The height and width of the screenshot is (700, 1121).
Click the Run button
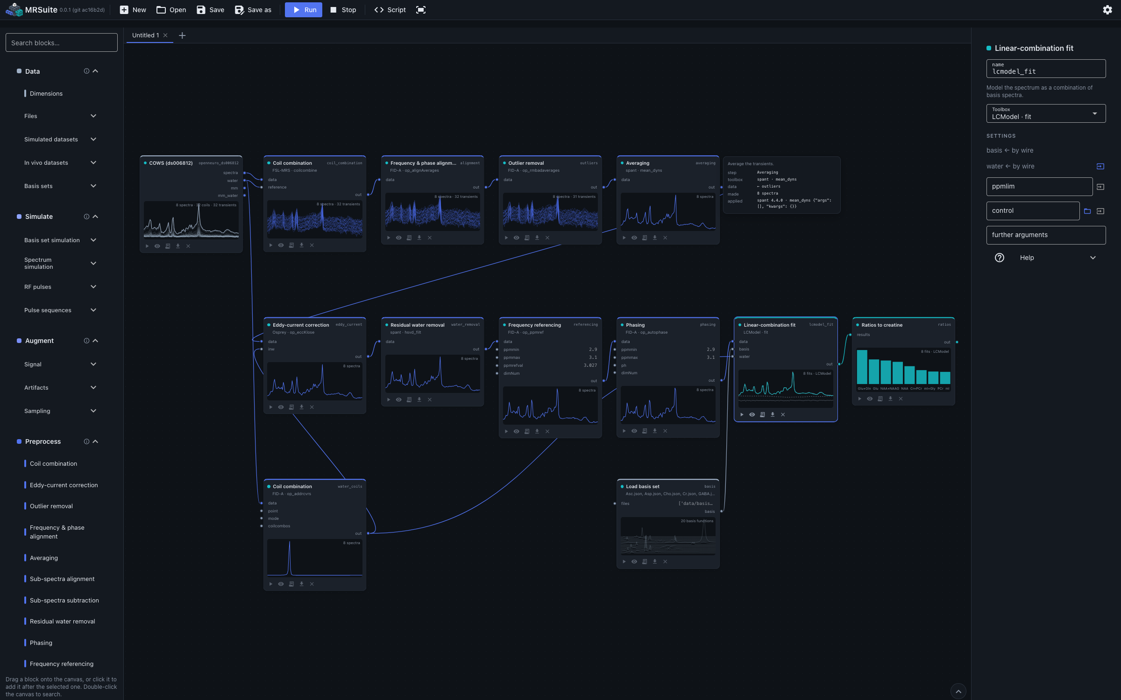pos(304,10)
